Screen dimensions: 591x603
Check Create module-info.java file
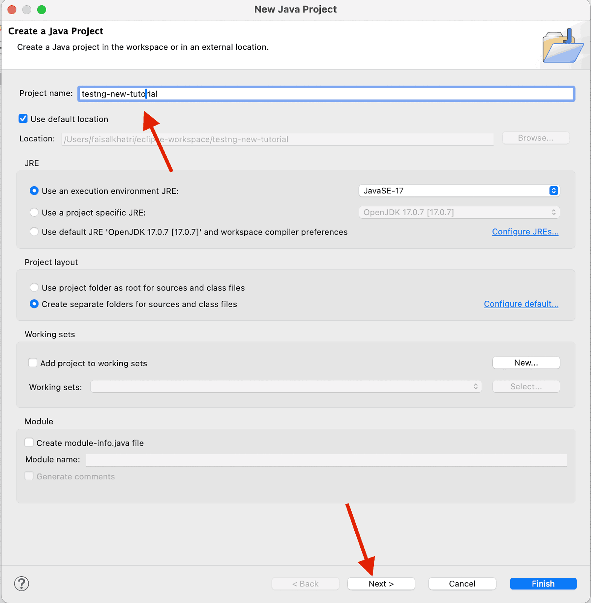[29, 442]
